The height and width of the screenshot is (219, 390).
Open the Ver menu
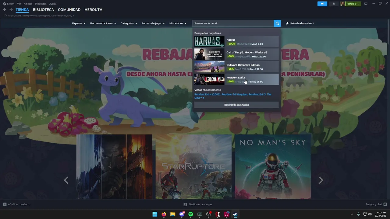click(x=19, y=4)
